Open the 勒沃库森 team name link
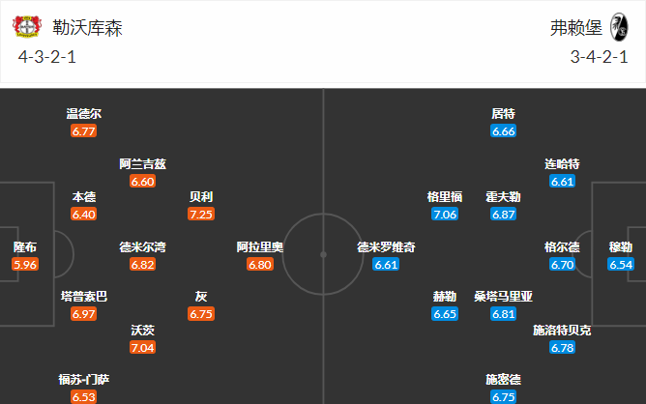The image size is (646, 404). pos(88,28)
